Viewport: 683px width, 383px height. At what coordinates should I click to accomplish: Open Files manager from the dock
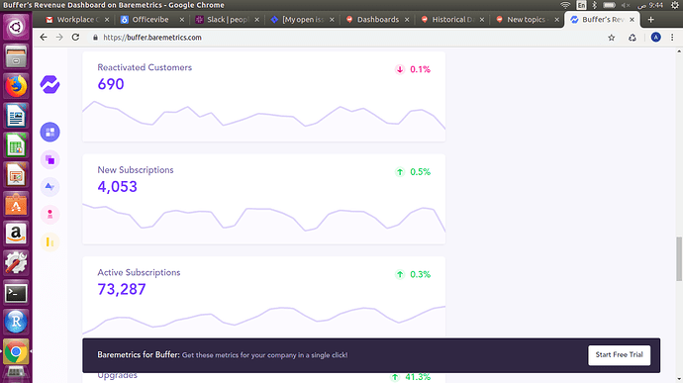(16, 56)
